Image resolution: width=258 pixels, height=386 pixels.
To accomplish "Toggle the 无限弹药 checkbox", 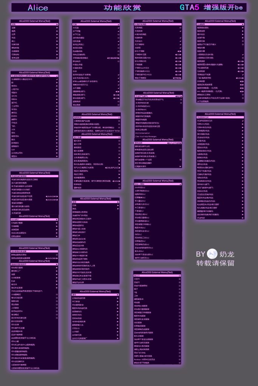I will [x=180, y=28].
